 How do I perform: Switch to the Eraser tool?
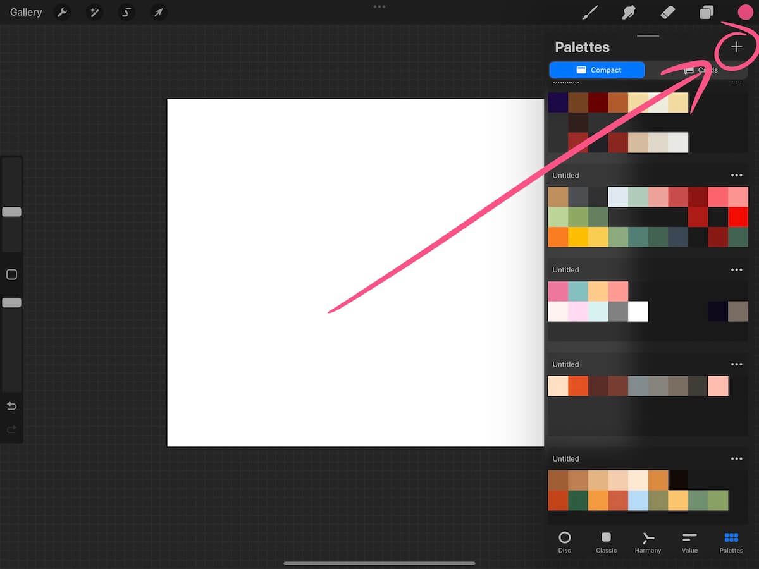pyautogui.click(x=667, y=12)
